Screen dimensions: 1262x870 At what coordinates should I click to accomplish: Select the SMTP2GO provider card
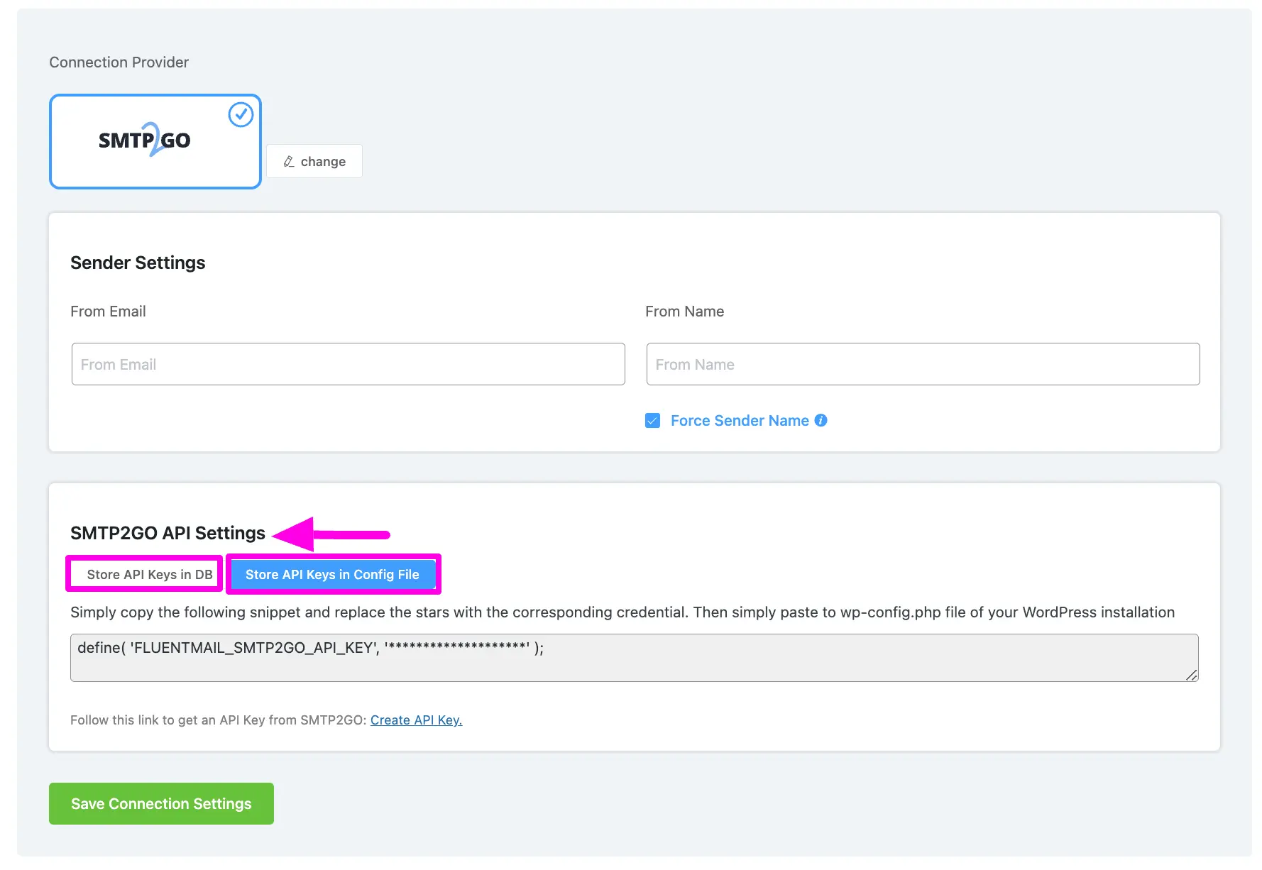pos(155,141)
